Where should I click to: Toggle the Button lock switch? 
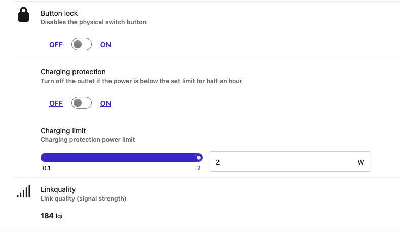point(81,45)
